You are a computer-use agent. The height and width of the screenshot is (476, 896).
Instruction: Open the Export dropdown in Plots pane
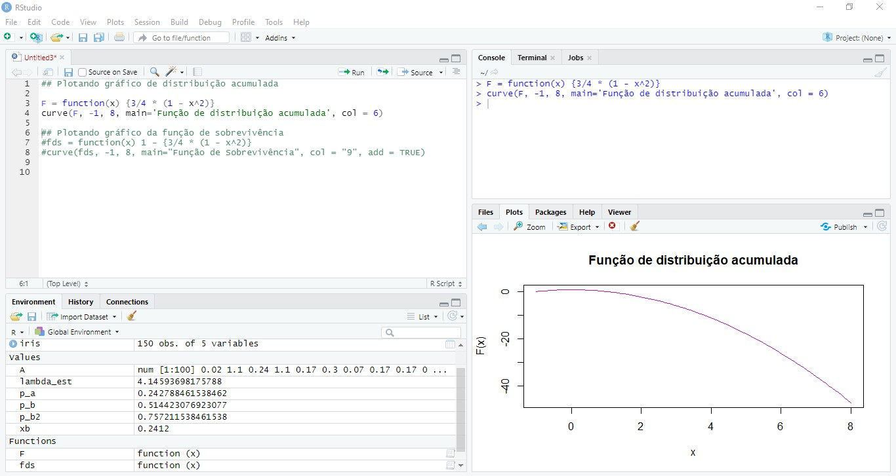tap(579, 227)
